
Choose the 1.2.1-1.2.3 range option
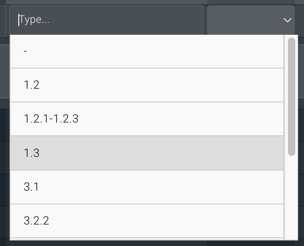pyautogui.click(x=147, y=119)
